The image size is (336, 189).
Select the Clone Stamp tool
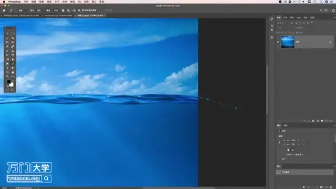point(13,51)
